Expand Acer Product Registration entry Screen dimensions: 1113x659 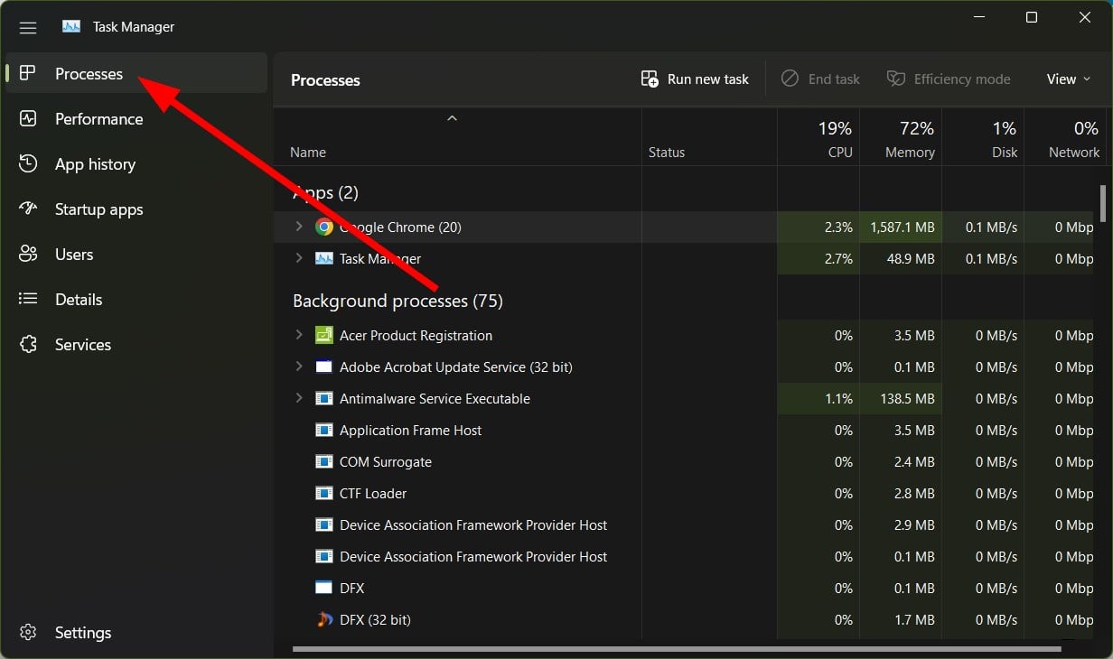299,335
